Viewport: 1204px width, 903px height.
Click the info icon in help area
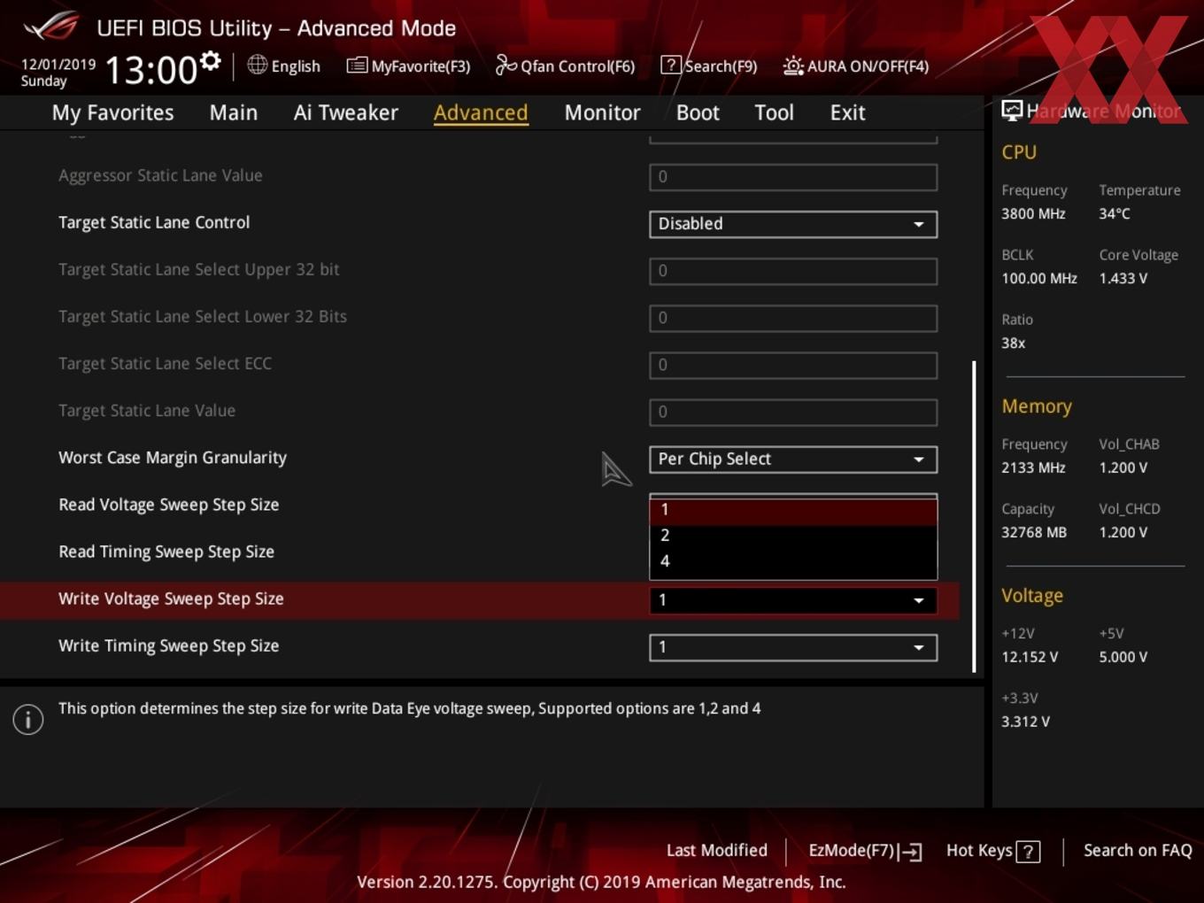[28, 720]
